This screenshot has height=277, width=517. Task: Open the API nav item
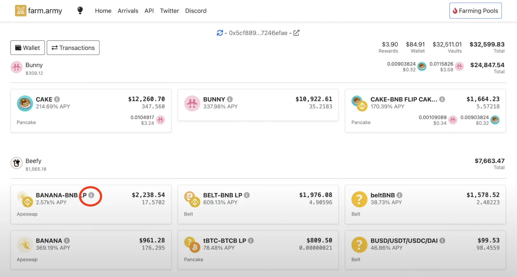(x=149, y=11)
